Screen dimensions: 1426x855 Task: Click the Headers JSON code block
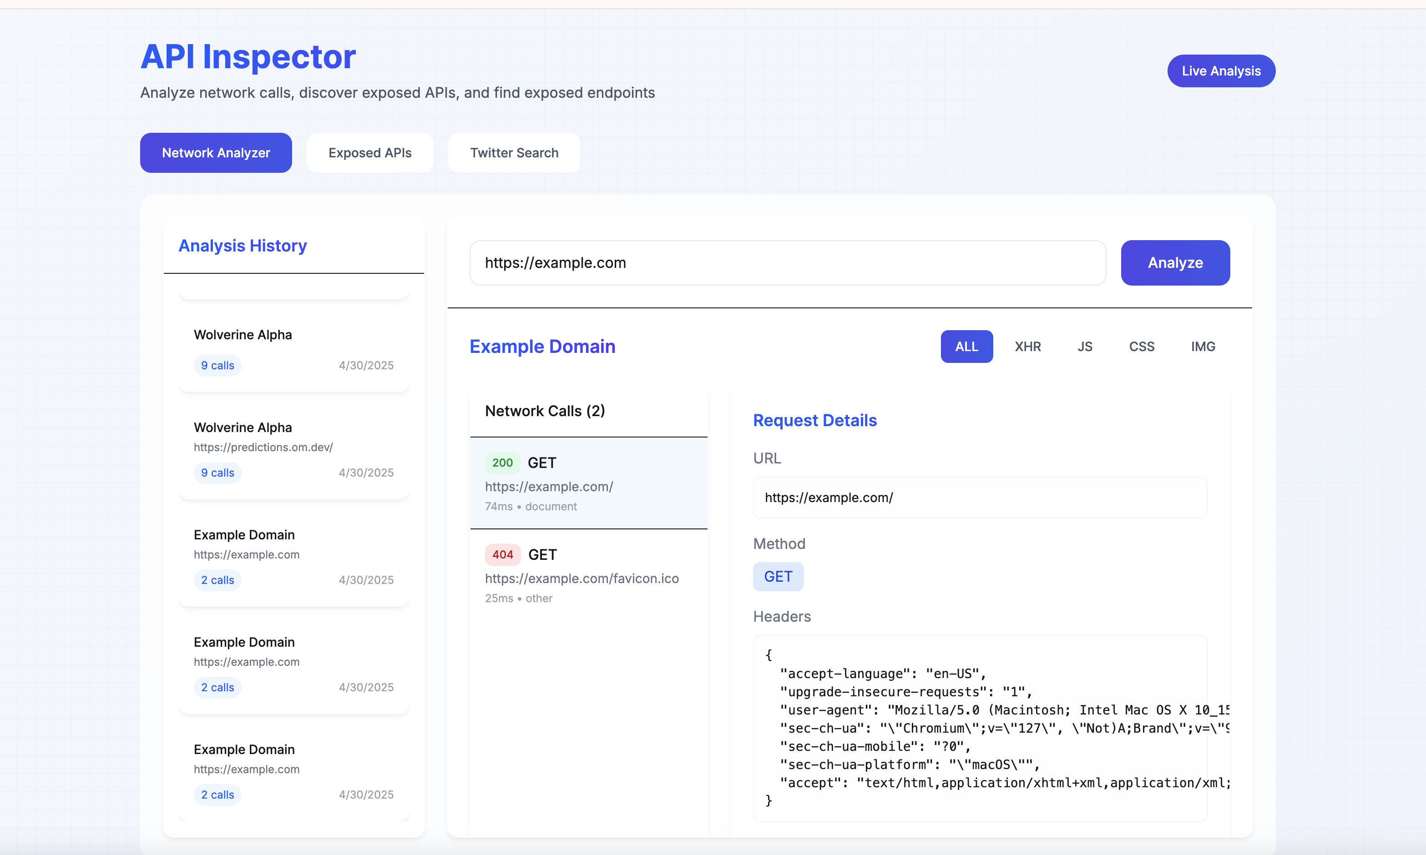coord(979,728)
